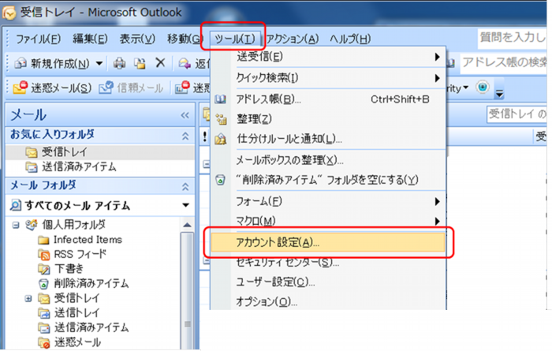Click the move to folder toolbar icon
The height and width of the screenshot is (351, 552).
click(x=140, y=63)
